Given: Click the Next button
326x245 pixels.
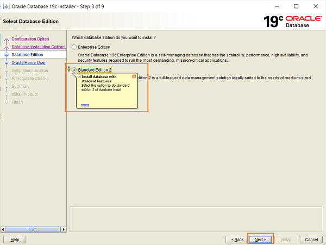Looking at the screenshot, I should coord(260,240).
